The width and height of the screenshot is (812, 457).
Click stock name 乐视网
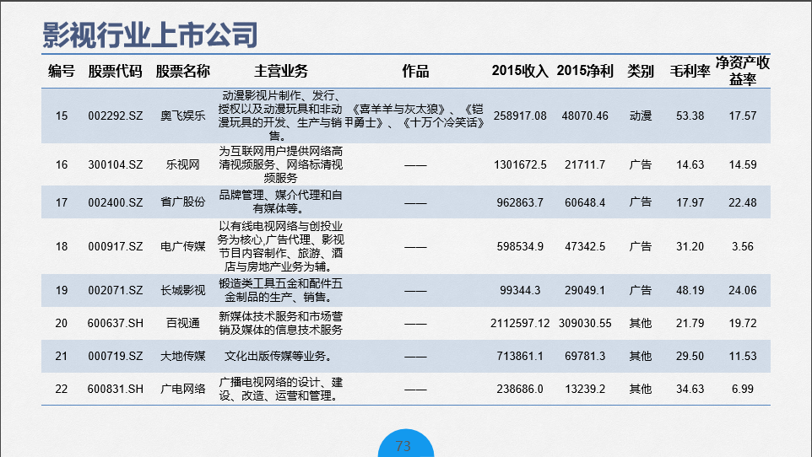pos(183,164)
